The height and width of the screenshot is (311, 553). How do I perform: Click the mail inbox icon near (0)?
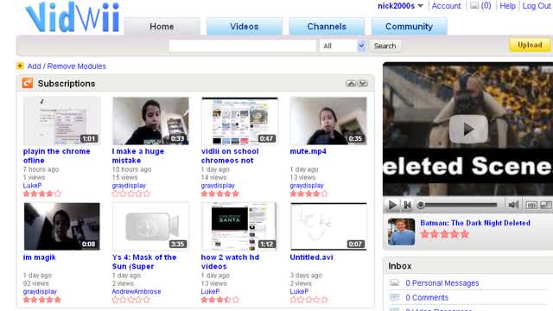tap(474, 6)
